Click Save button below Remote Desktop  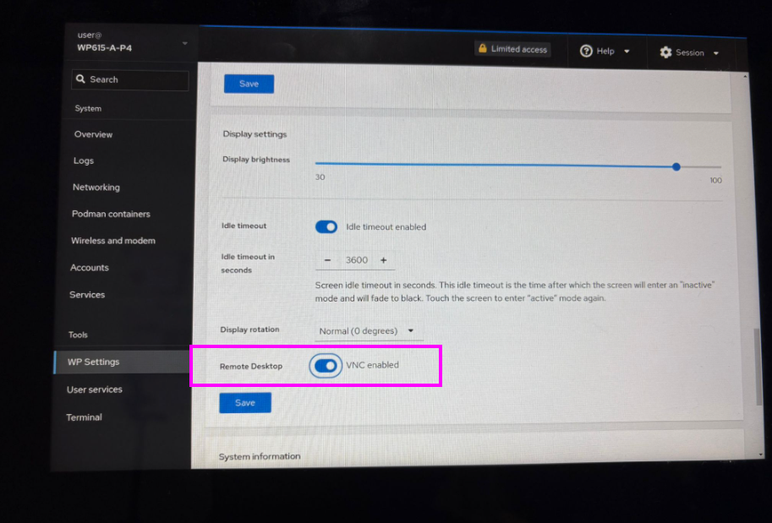[x=244, y=403]
